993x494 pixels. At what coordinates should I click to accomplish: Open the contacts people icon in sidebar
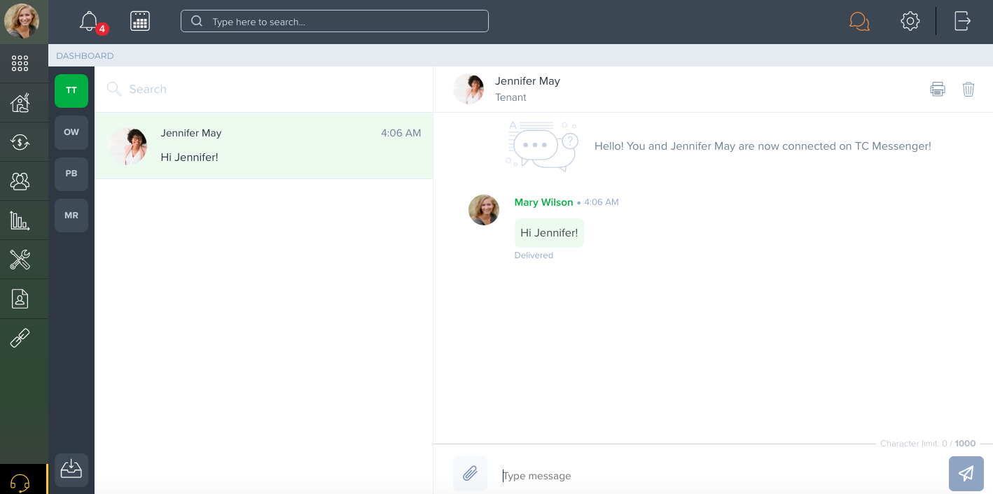click(x=20, y=181)
